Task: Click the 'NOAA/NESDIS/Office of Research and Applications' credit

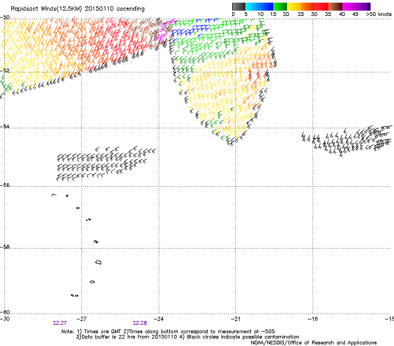Action: pyautogui.click(x=314, y=343)
